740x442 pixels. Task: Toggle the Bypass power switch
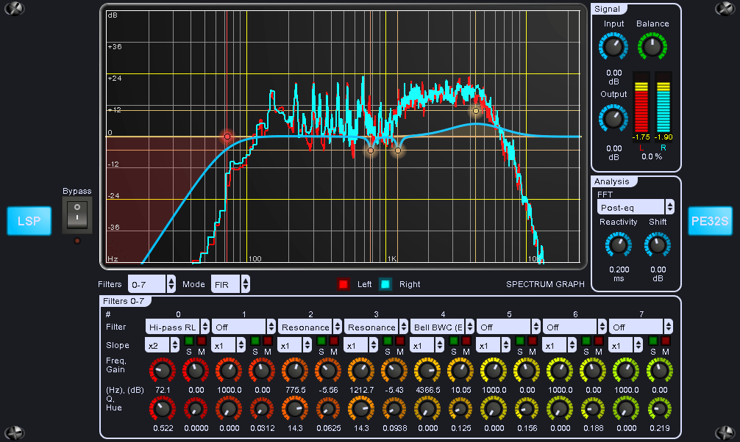[x=77, y=213]
